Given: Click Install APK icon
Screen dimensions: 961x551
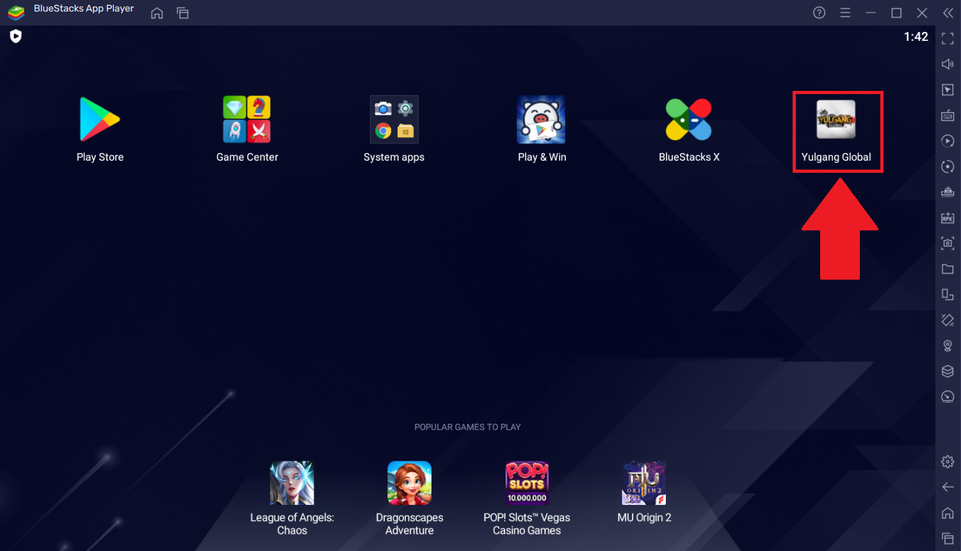Looking at the screenshot, I should (948, 218).
